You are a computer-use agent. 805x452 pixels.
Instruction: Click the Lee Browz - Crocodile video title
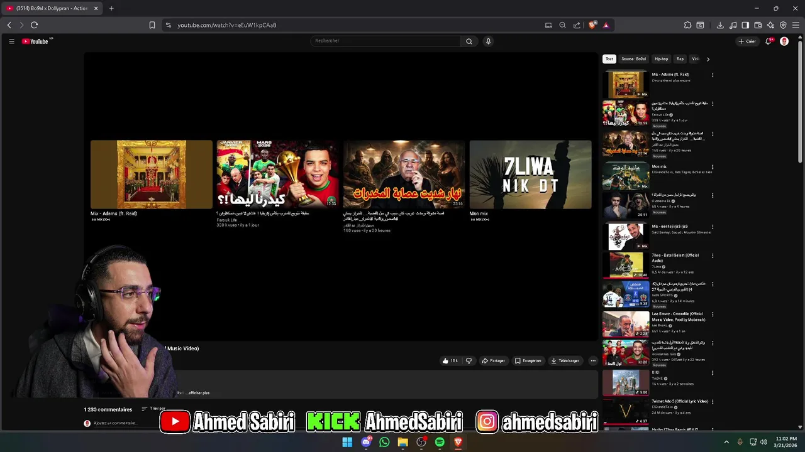(x=678, y=316)
